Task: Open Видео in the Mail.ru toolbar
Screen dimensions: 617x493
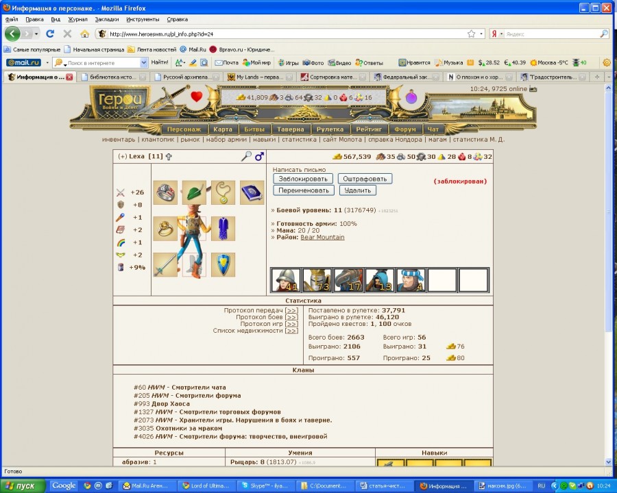Action: 339,62
